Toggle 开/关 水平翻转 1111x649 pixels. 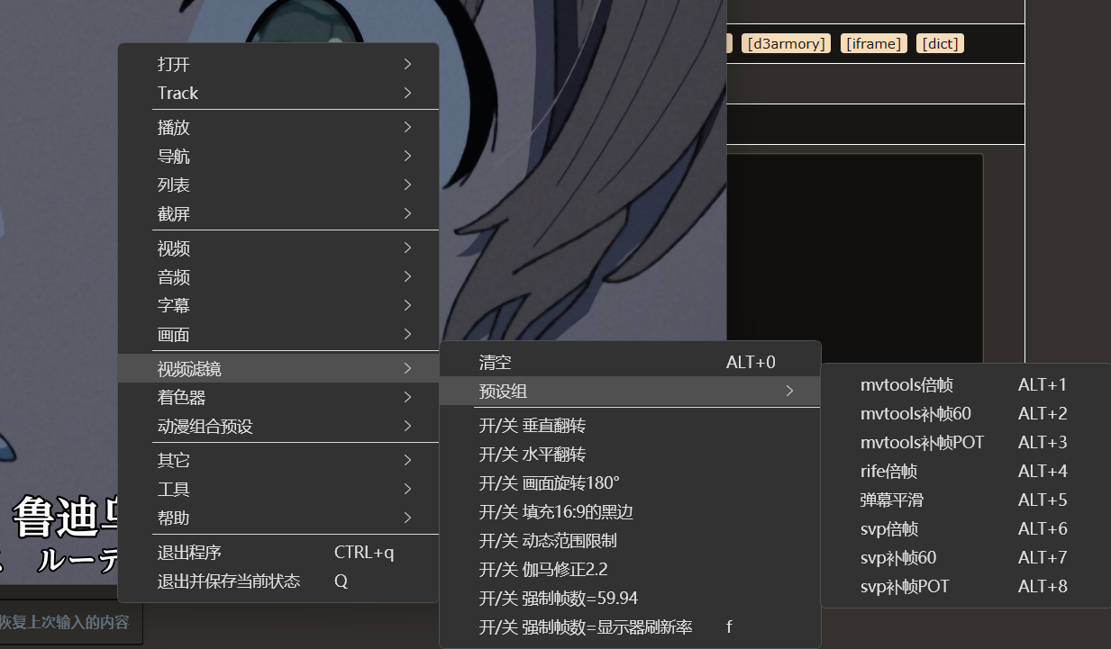(630, 454)
